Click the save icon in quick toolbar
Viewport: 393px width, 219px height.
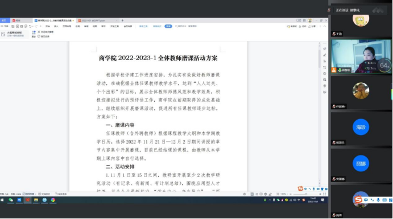click(x=13, y=26)
